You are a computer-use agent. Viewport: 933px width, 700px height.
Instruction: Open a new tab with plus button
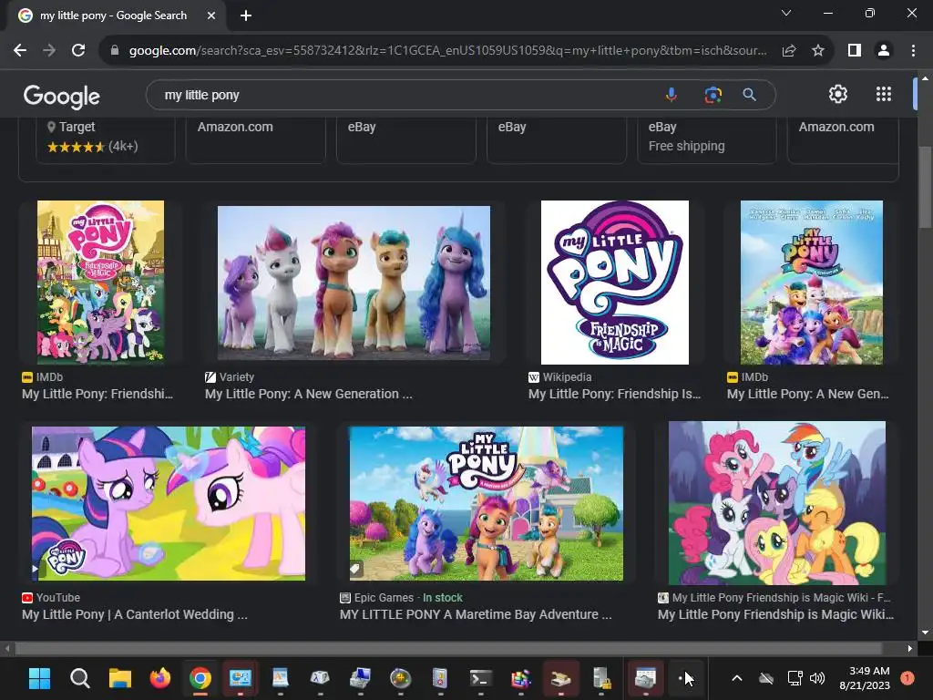[246, 15]
